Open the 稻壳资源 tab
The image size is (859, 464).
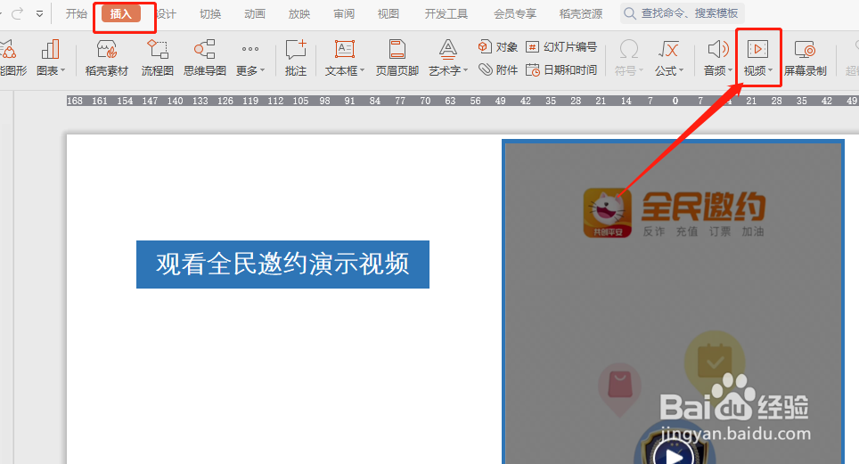pyautogui.click(x=581, y=13)
